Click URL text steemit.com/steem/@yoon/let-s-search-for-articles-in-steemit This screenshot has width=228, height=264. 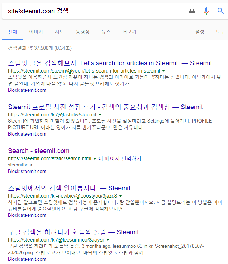tap(84, 71)
